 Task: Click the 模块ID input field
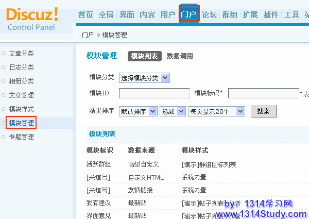pos(154,93)
